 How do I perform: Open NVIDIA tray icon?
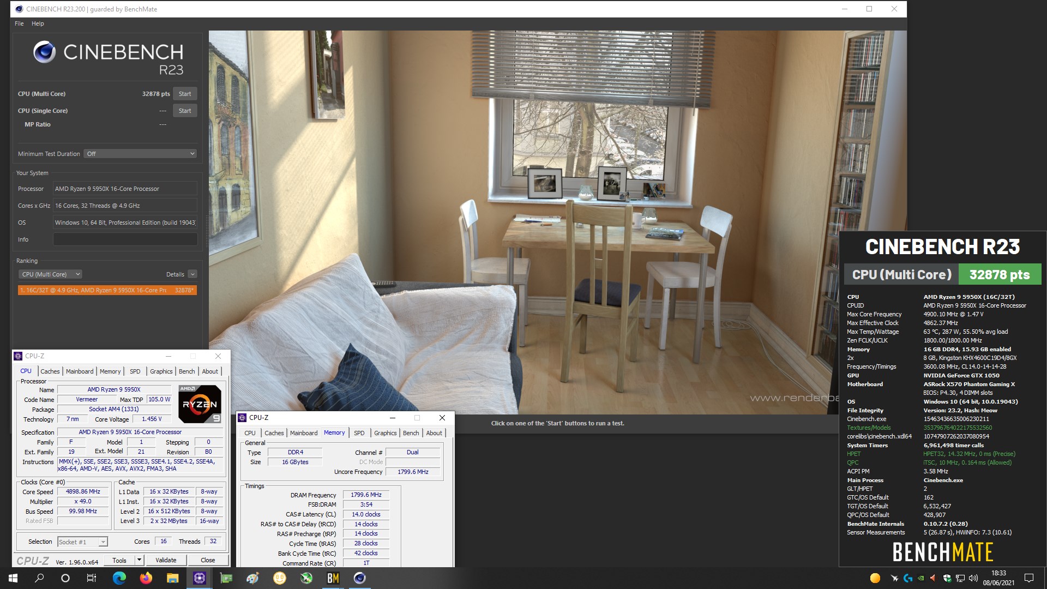[921, 578]
